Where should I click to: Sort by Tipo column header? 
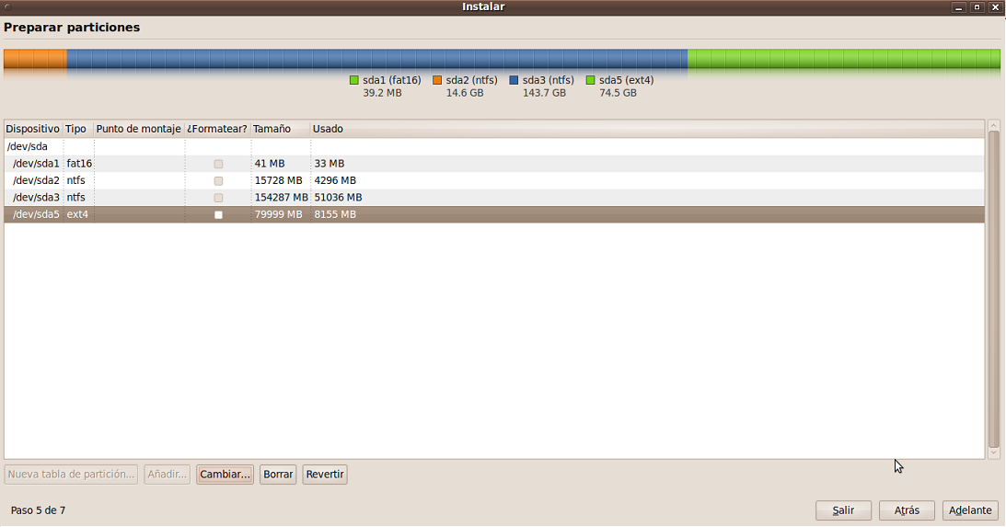pos(78,129)
